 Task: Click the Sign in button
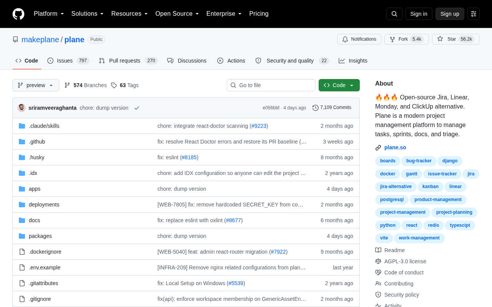point(419,14)
